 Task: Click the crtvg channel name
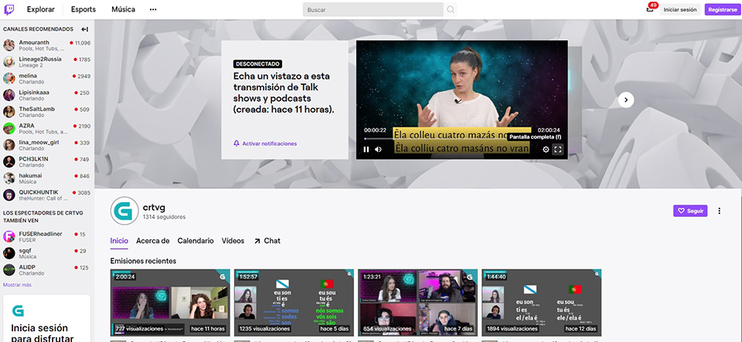click(x=154, y=207)
